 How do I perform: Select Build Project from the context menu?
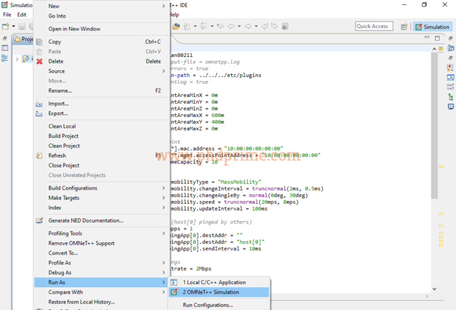click(x=63, y=136)
